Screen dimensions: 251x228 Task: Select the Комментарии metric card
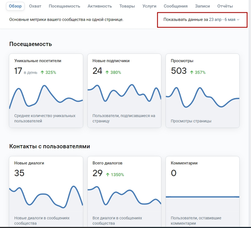pos(202,190)
